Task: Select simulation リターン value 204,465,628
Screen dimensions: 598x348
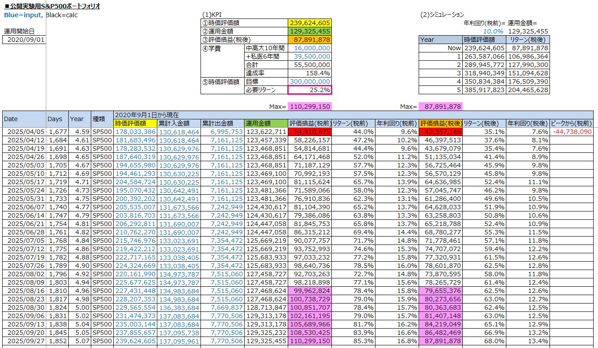Action: click(x=528, y=90)
